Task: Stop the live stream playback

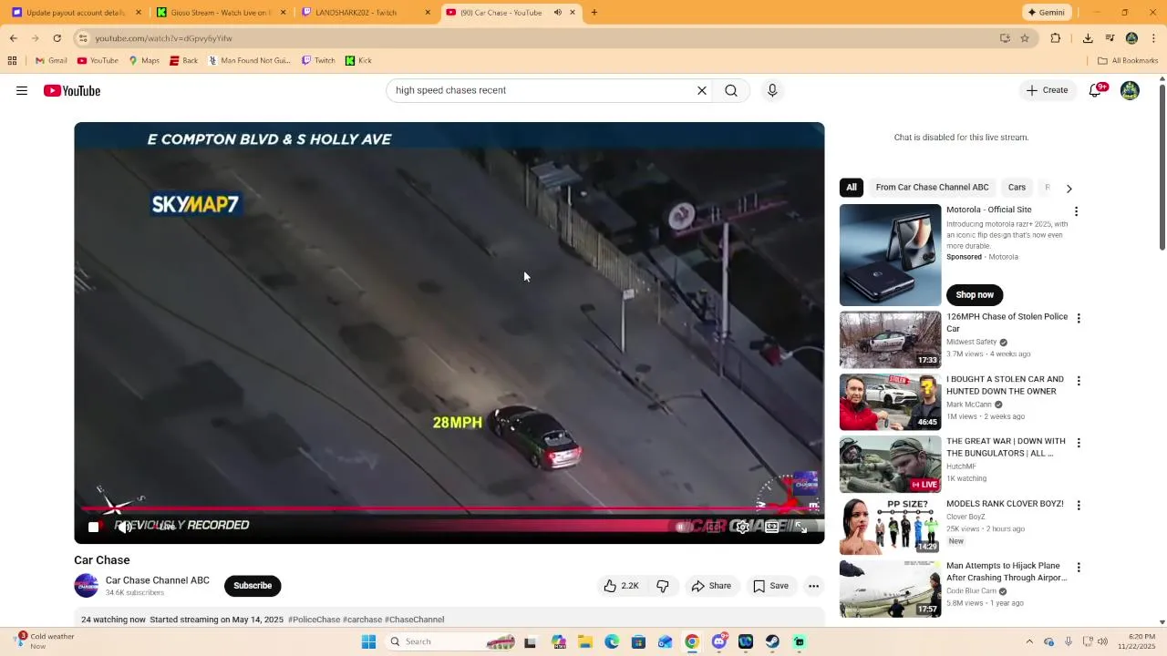Action: (93, 527)
